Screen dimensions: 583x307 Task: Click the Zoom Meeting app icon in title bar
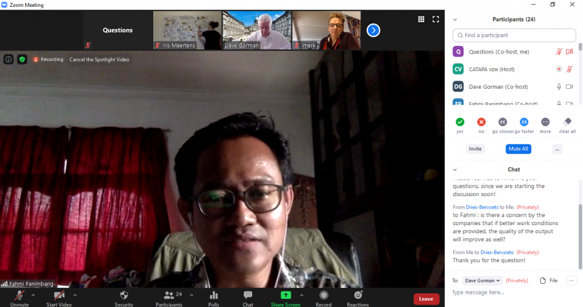tap(5, 5)
